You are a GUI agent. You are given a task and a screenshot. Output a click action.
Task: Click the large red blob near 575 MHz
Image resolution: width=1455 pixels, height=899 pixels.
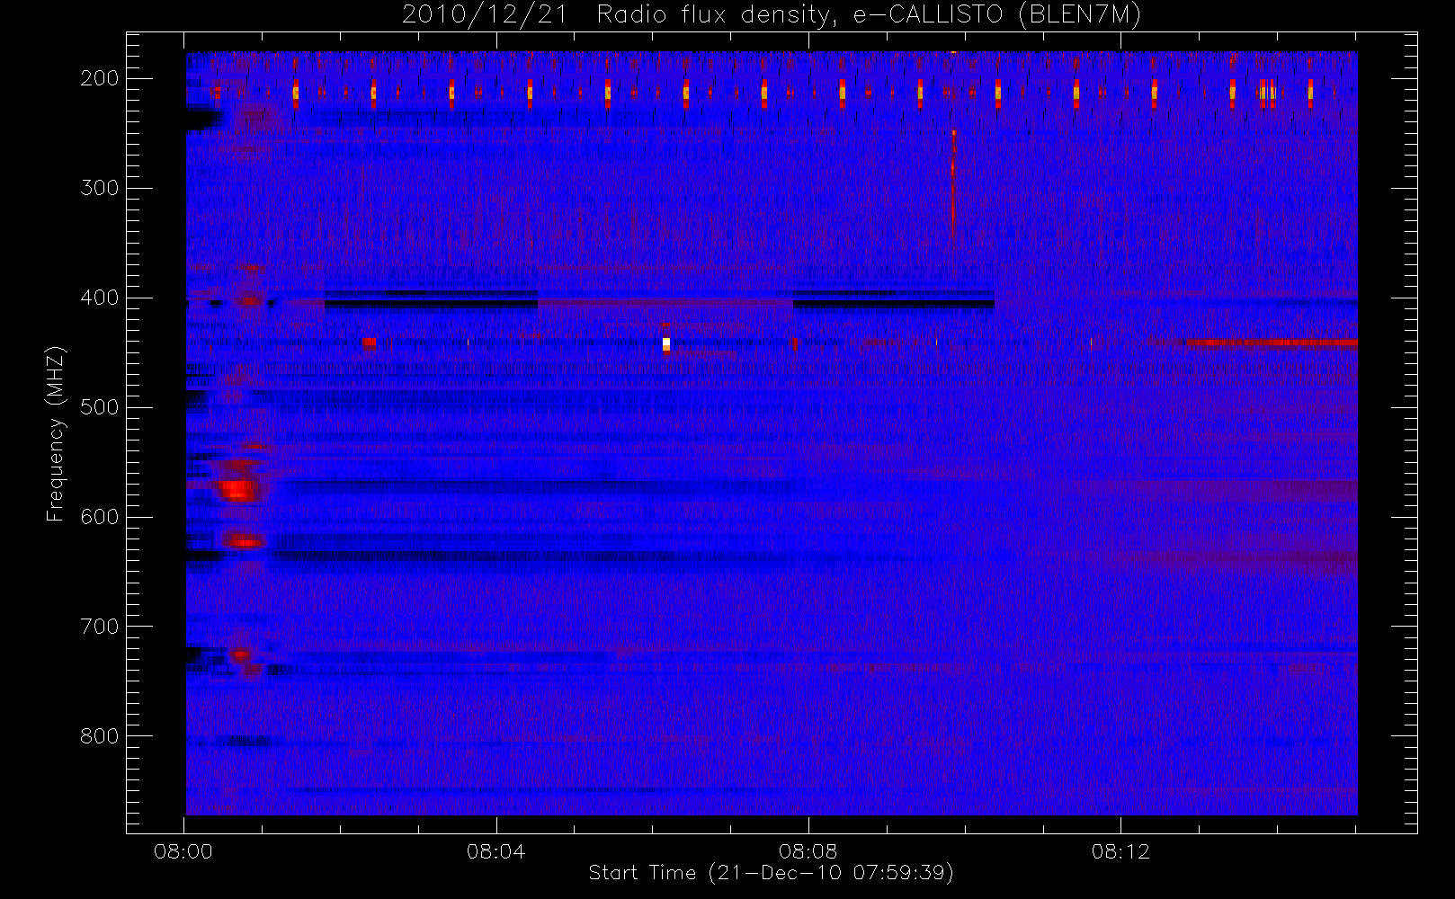pyautogui.click(x=237, y=490)
